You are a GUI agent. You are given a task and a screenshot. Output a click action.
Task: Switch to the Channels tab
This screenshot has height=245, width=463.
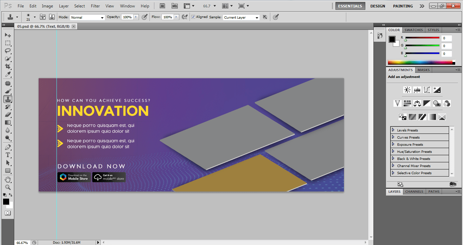(414, 191)
